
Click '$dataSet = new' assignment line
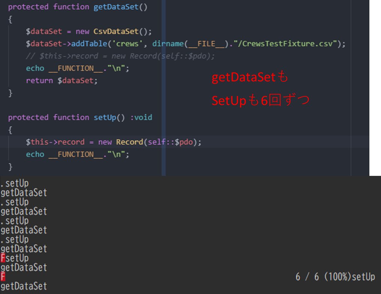coord(89,31)
